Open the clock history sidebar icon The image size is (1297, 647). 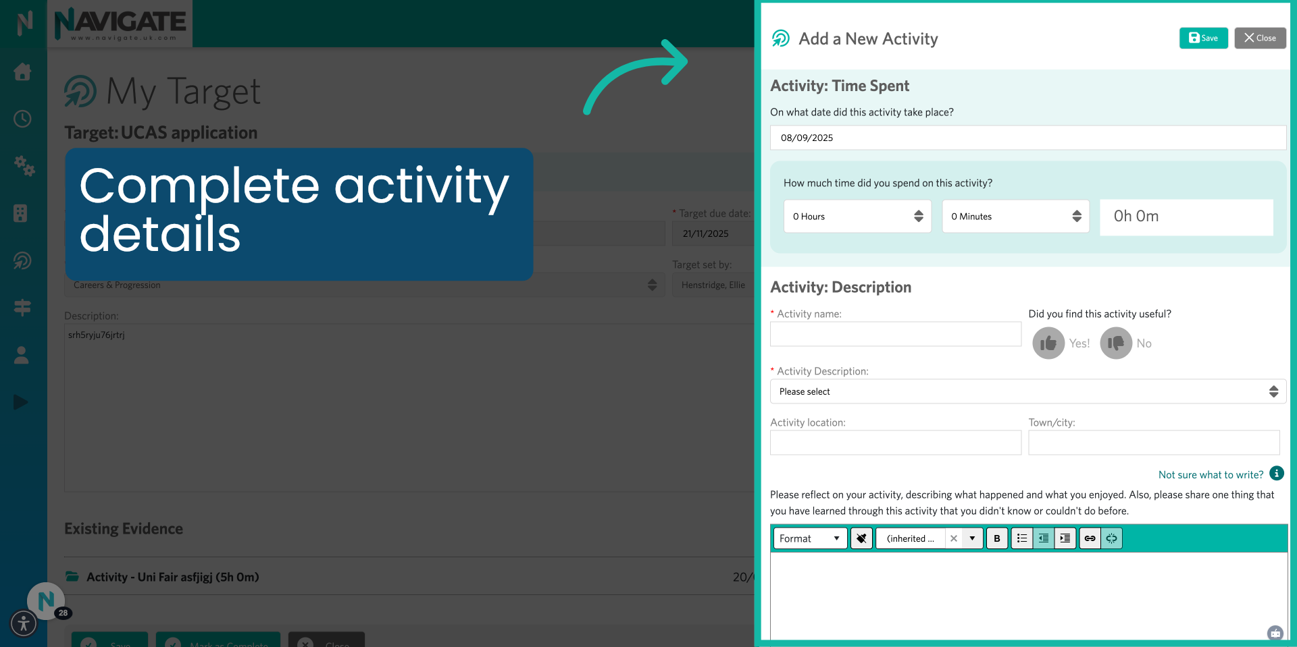(x=22, y=119)
